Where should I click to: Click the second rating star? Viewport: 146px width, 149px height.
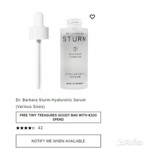(22, 128)
